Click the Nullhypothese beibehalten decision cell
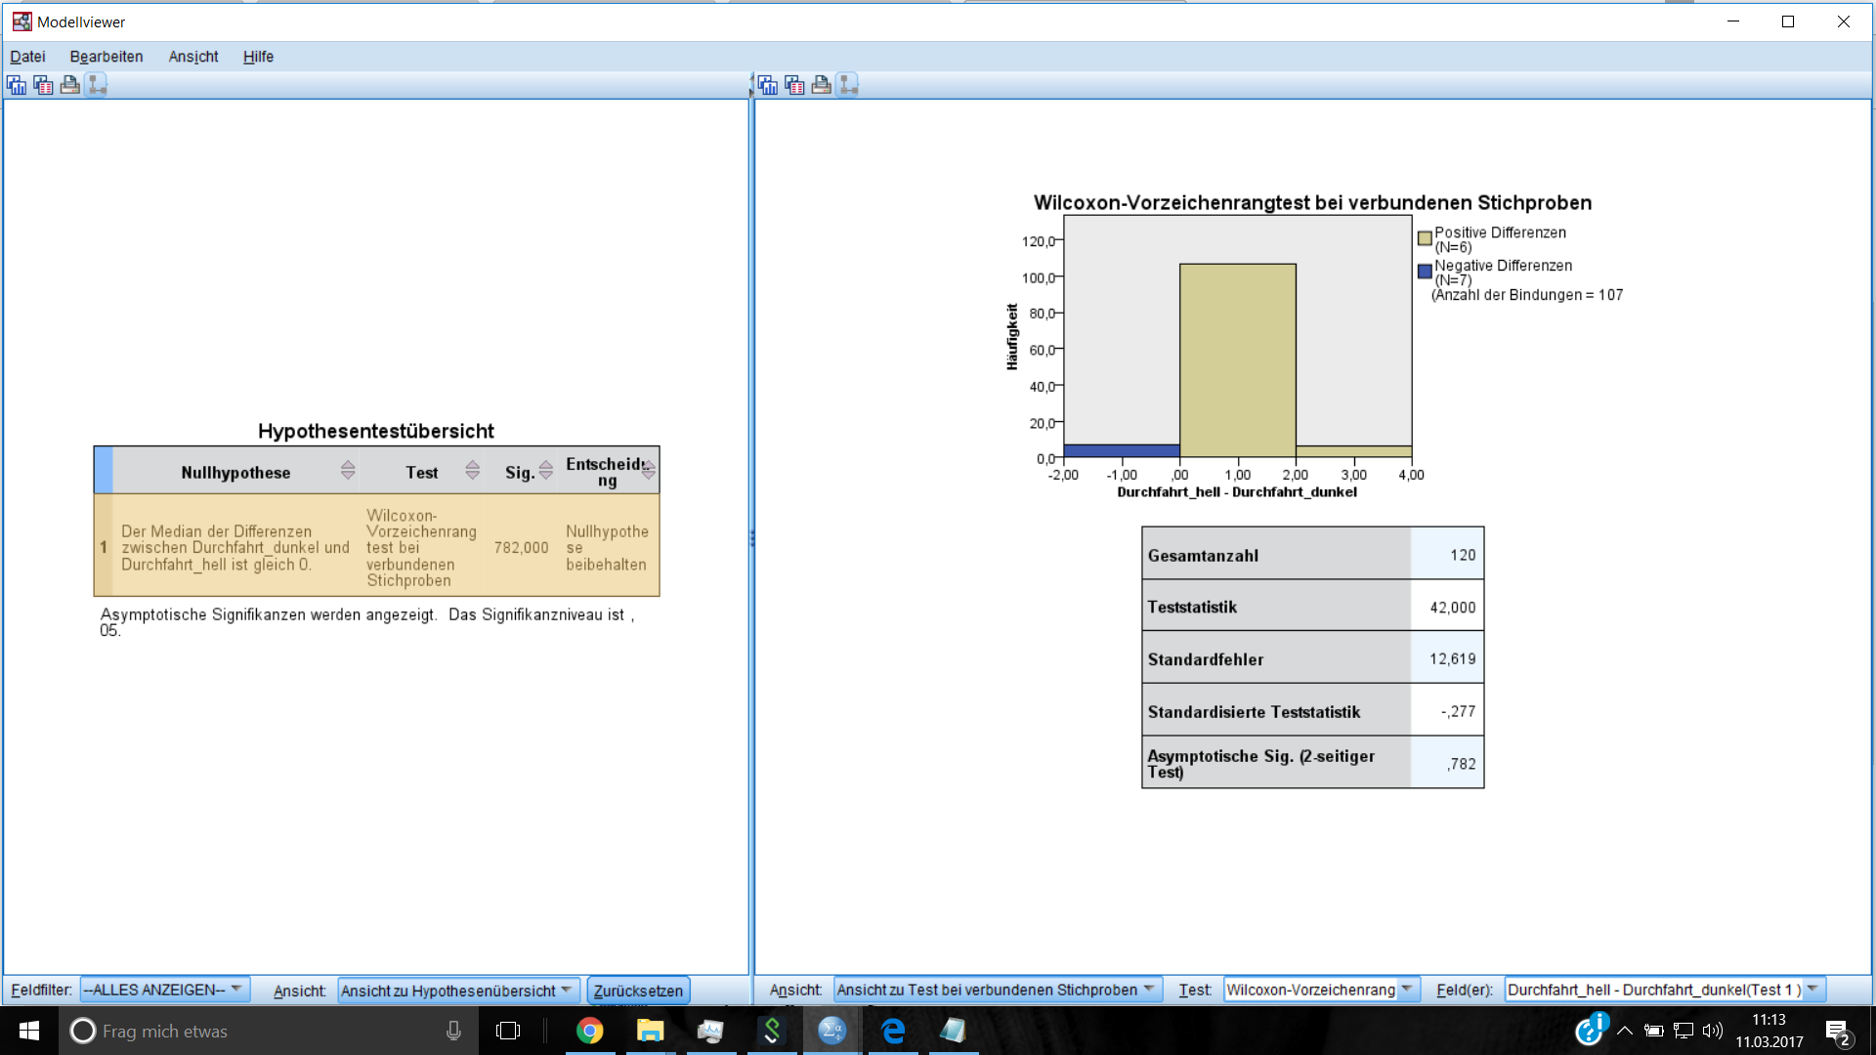Viewport: 1876px width, 1055px height. click(x=607, y=547)
